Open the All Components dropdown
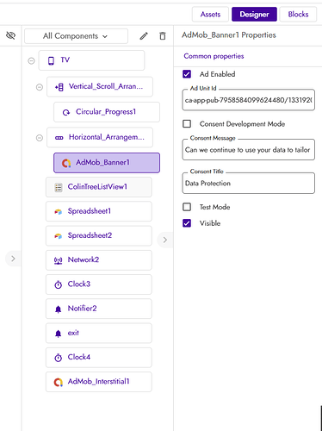Viewport: 322px width, 431px height. (x=76, y=36)
